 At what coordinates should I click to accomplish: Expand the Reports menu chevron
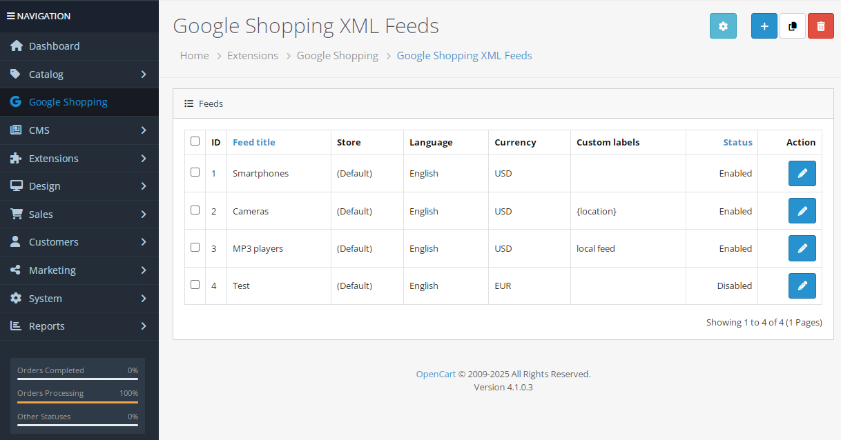click(144, 326)
